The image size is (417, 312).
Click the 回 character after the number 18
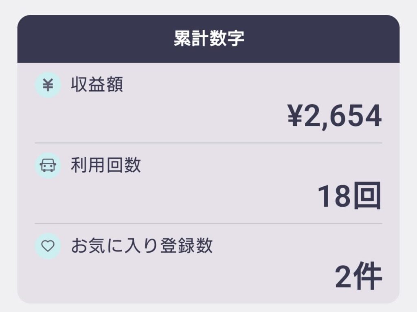tap(368, 197)
